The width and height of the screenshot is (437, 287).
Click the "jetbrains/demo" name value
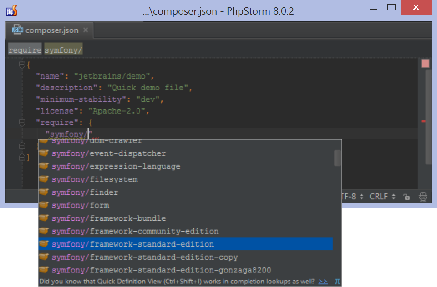point(112,76)
